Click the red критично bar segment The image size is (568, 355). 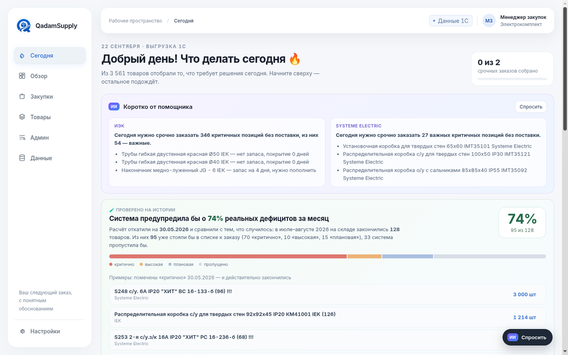point(228,257)
